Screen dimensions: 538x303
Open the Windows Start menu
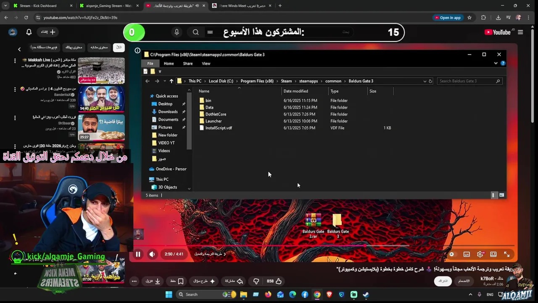[x=169, y=295]
